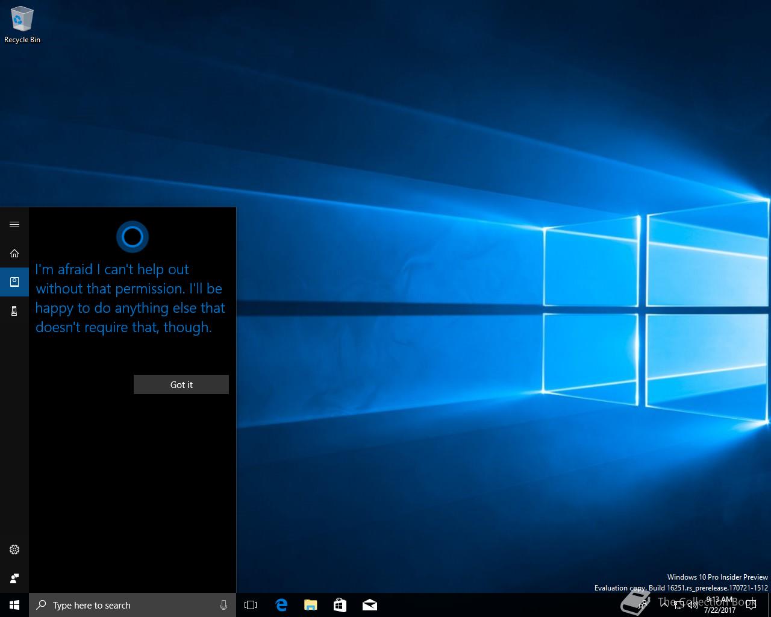
Task: Click the Show desktop strip at the taskbar edge
Action: click(769, 605)
